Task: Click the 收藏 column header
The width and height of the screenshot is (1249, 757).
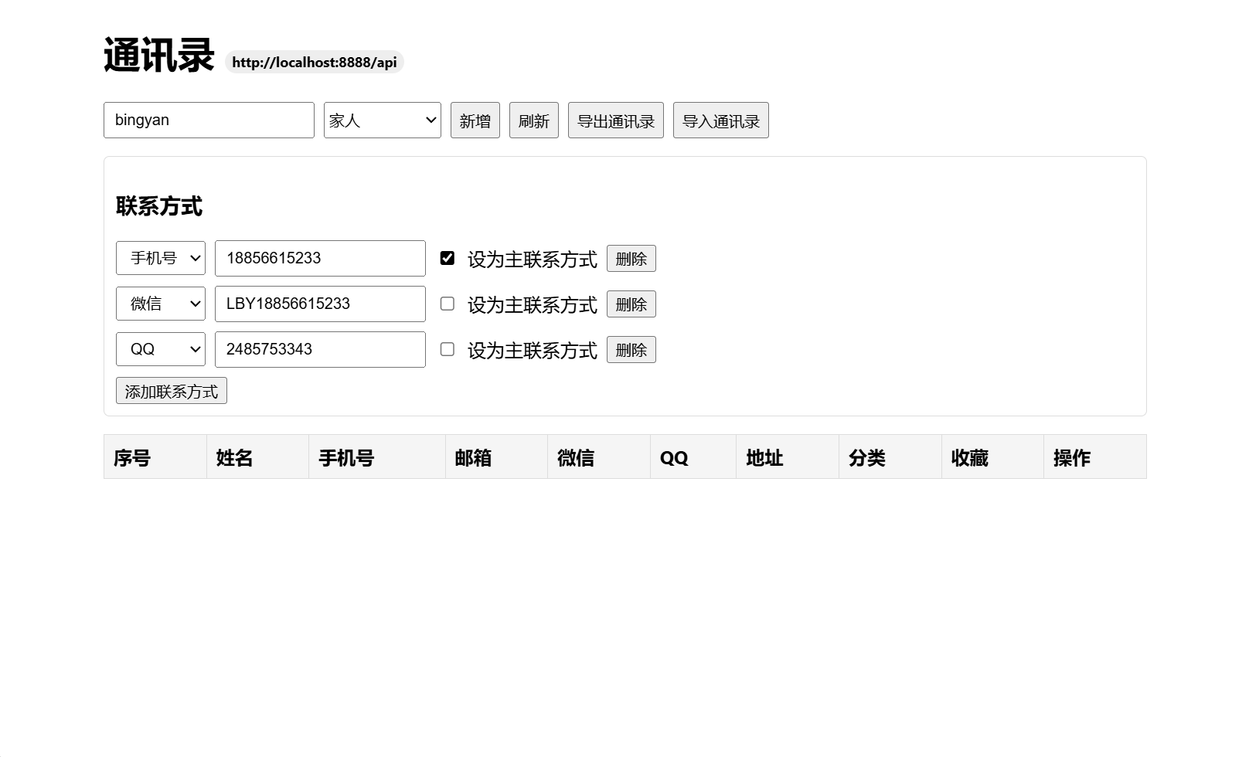Action: click(x=993, y=457)
